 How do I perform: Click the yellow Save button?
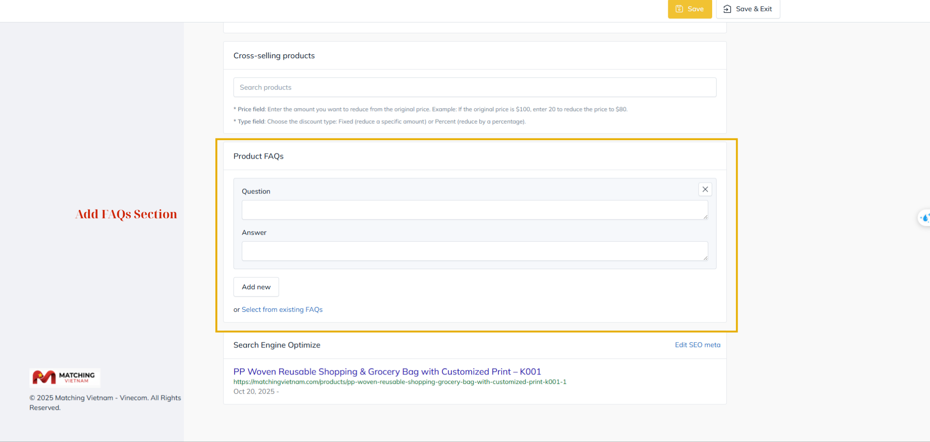coord(689,9)
